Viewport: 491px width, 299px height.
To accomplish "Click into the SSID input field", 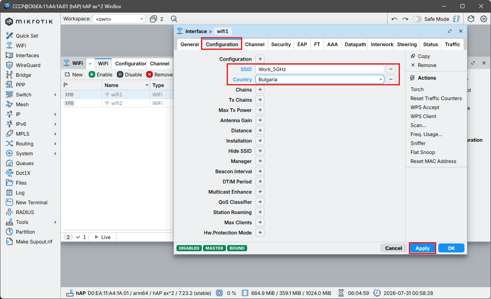I will [320, 69].
